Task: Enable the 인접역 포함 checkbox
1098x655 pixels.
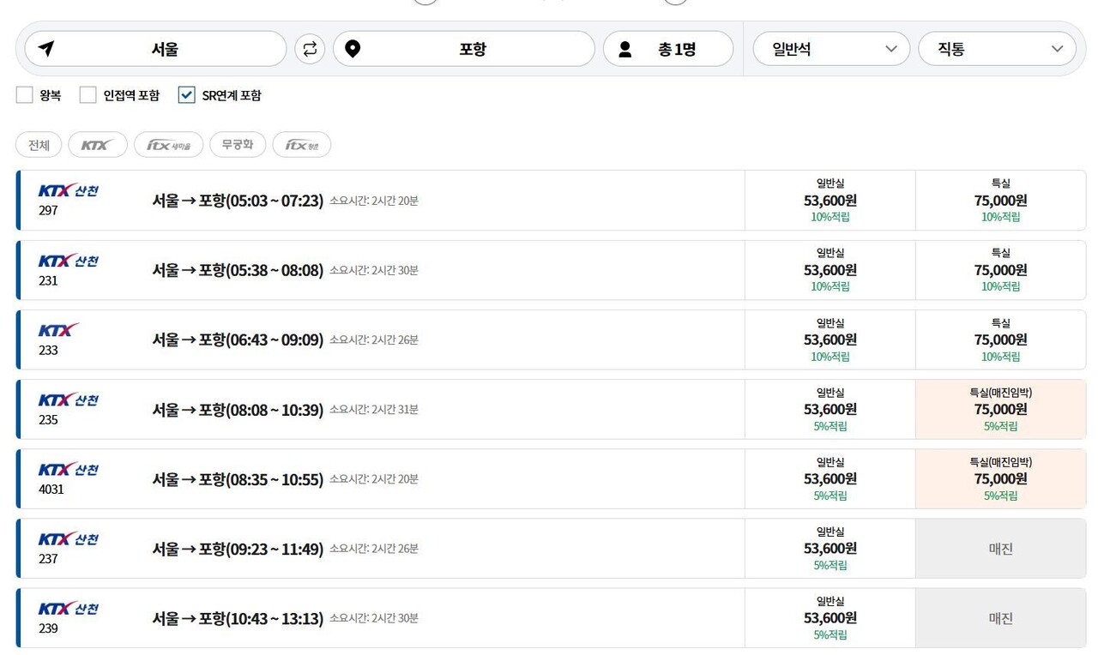Action: pos(87,95)
